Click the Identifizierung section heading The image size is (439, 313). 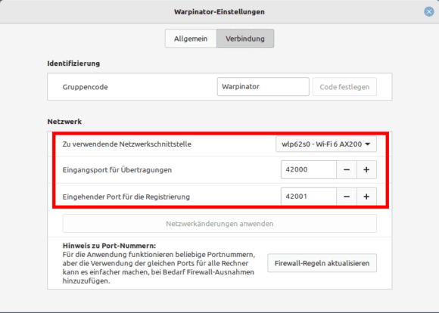click(x=73, y=64)
